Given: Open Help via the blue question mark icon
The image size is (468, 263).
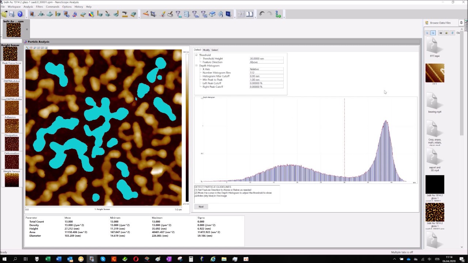Looking at the screenshot, I should click(x=20, y=14).
